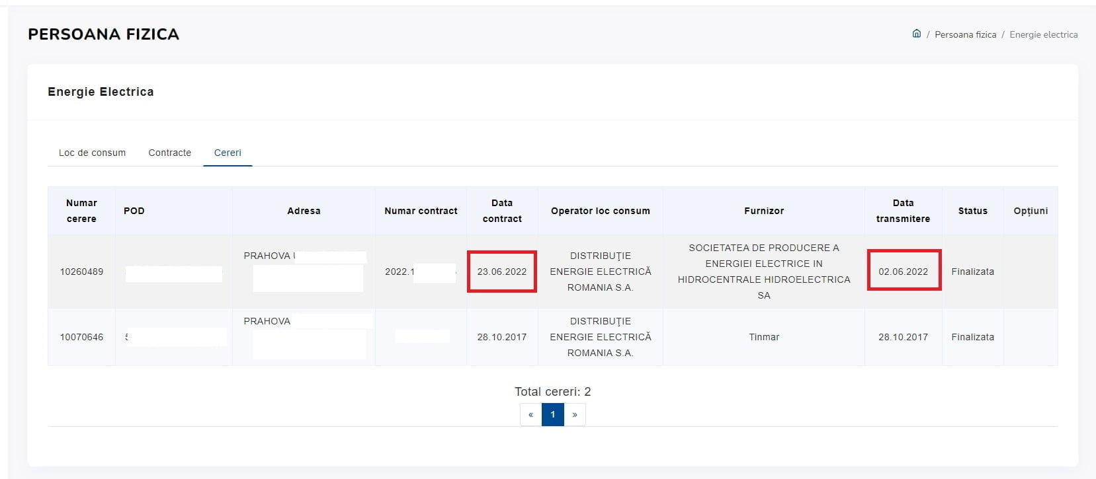
Task: Click the PERSOANA FIZICA page title
Action: pyautogui.click(x=103, y=34)
